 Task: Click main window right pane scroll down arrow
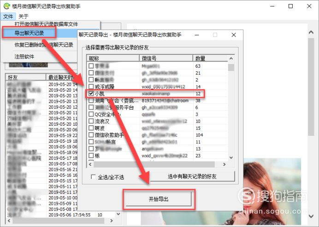pyautogui.click(x=311, y=216)
